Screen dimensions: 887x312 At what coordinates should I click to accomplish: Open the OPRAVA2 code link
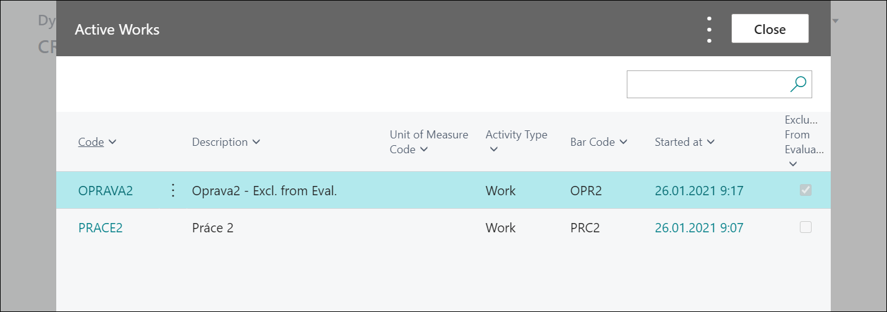(x=106, y=190)
